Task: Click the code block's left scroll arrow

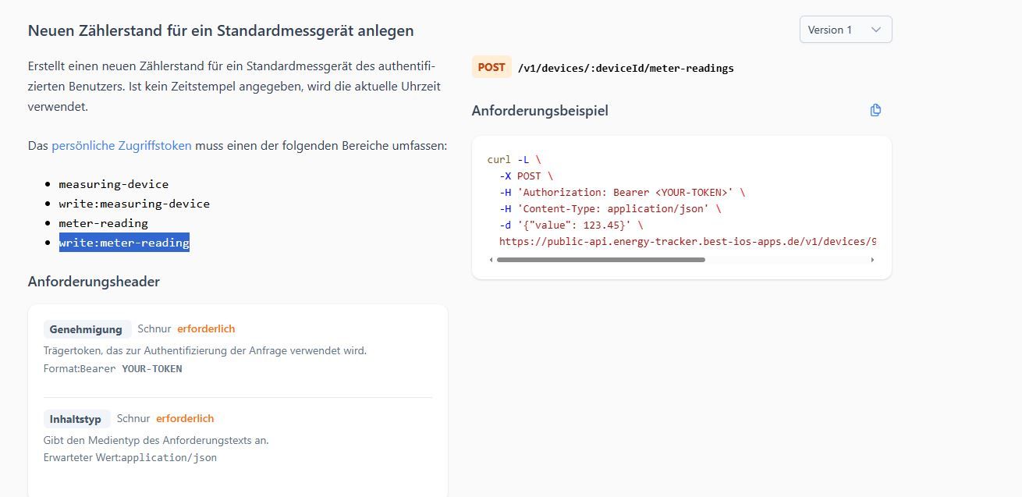Action: click(x=491, y=260)
